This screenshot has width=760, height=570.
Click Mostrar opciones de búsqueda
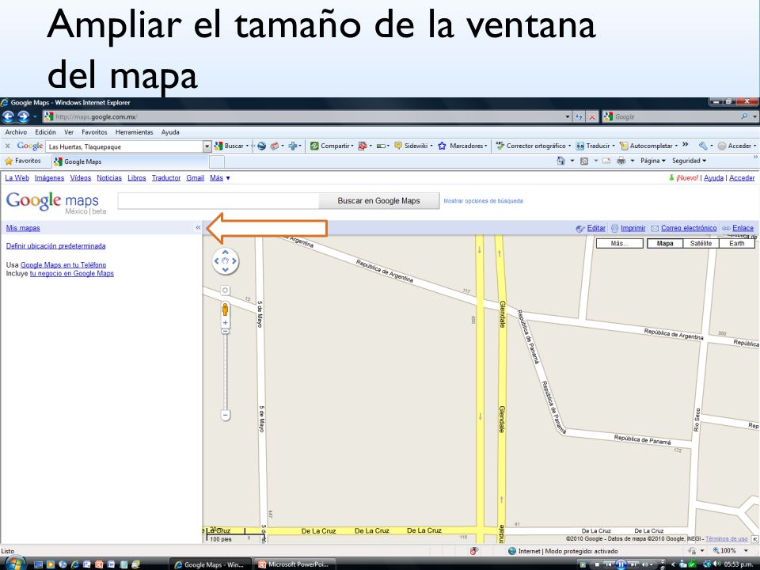pos(483,200)
